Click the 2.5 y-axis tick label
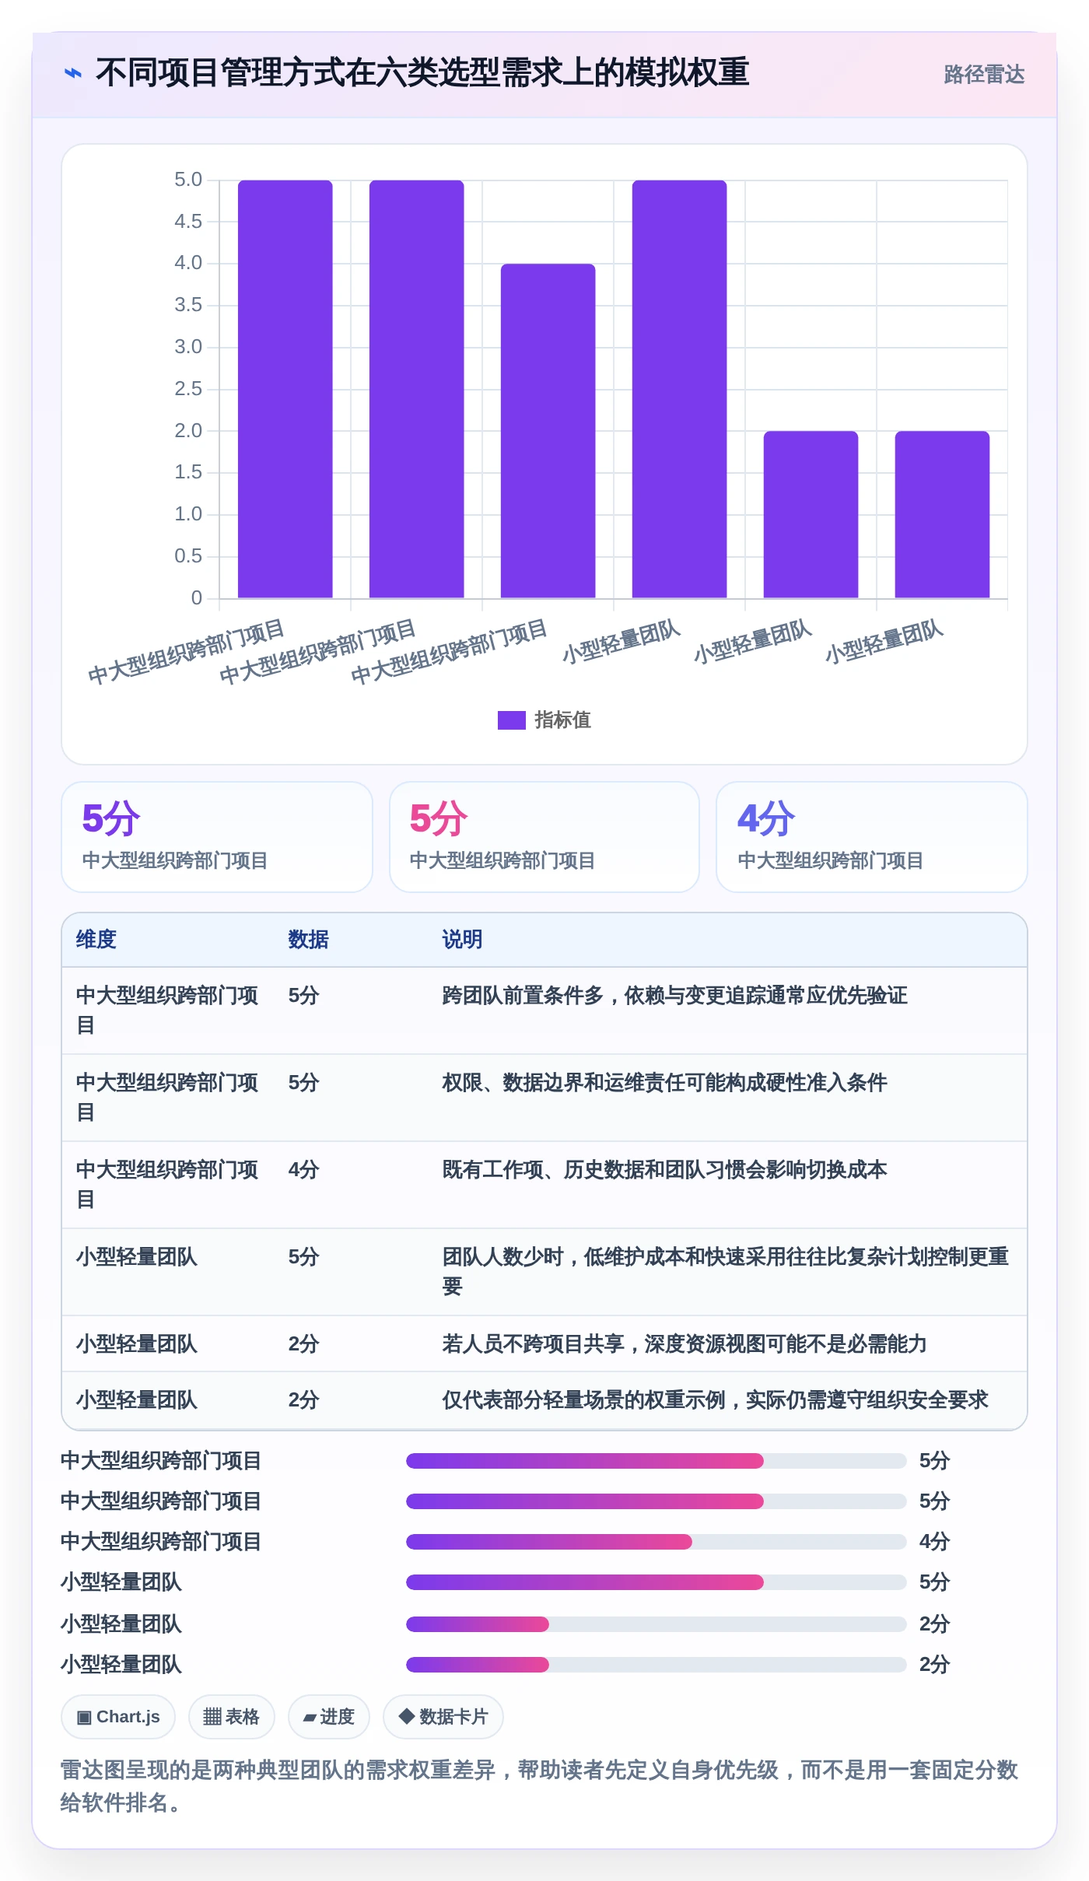 (x=188, y=389)
